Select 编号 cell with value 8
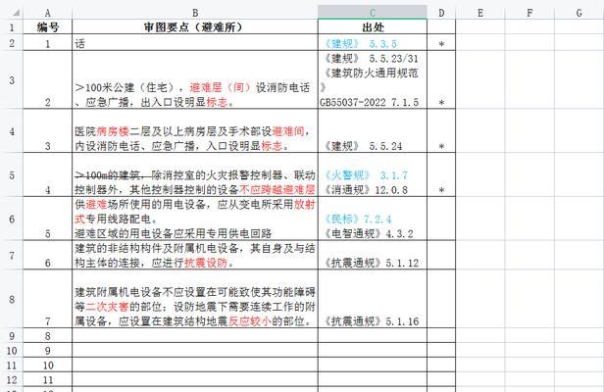The height and width of the screenshot is (392, 604). click(48, 335)
